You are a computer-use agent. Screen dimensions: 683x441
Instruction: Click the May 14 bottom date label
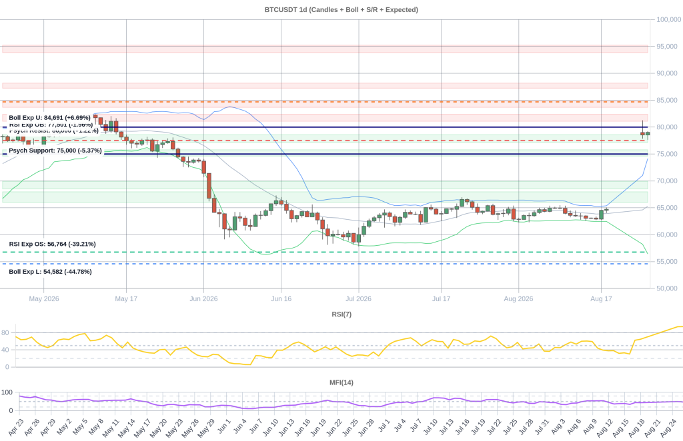pyautogui.click(x=127, y=428)
